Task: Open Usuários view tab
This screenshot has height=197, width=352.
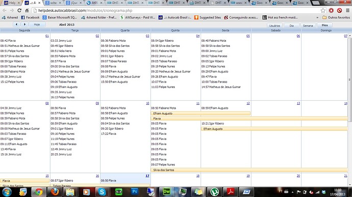Action: click(274, 25)
